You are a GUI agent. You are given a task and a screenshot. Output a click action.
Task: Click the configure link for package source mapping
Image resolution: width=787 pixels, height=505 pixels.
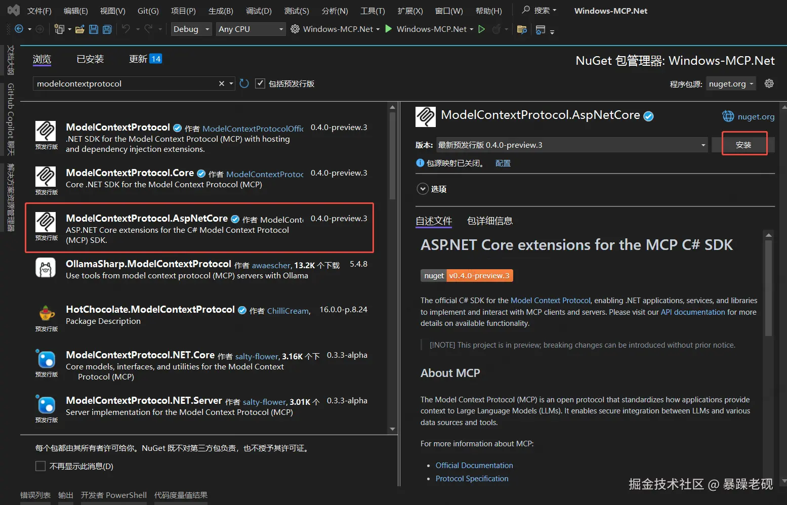503,163
